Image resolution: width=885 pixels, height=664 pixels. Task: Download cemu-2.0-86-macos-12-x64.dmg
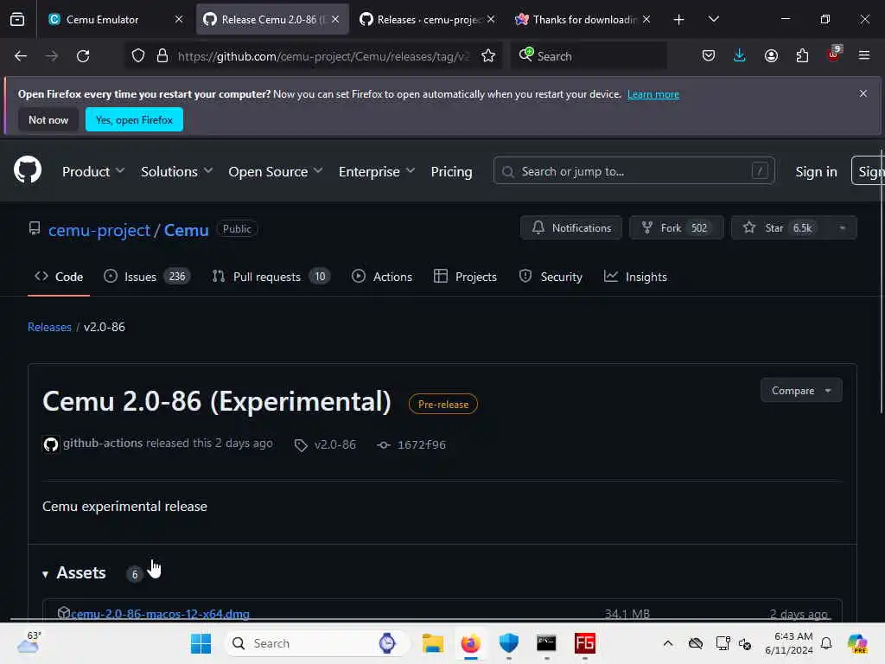click(160, 614)
